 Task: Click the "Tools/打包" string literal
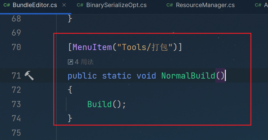145,47
